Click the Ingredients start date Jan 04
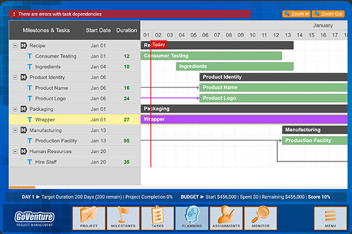This screenshot has width=352, height=234. pyautogui.click(x=99, y=66)
